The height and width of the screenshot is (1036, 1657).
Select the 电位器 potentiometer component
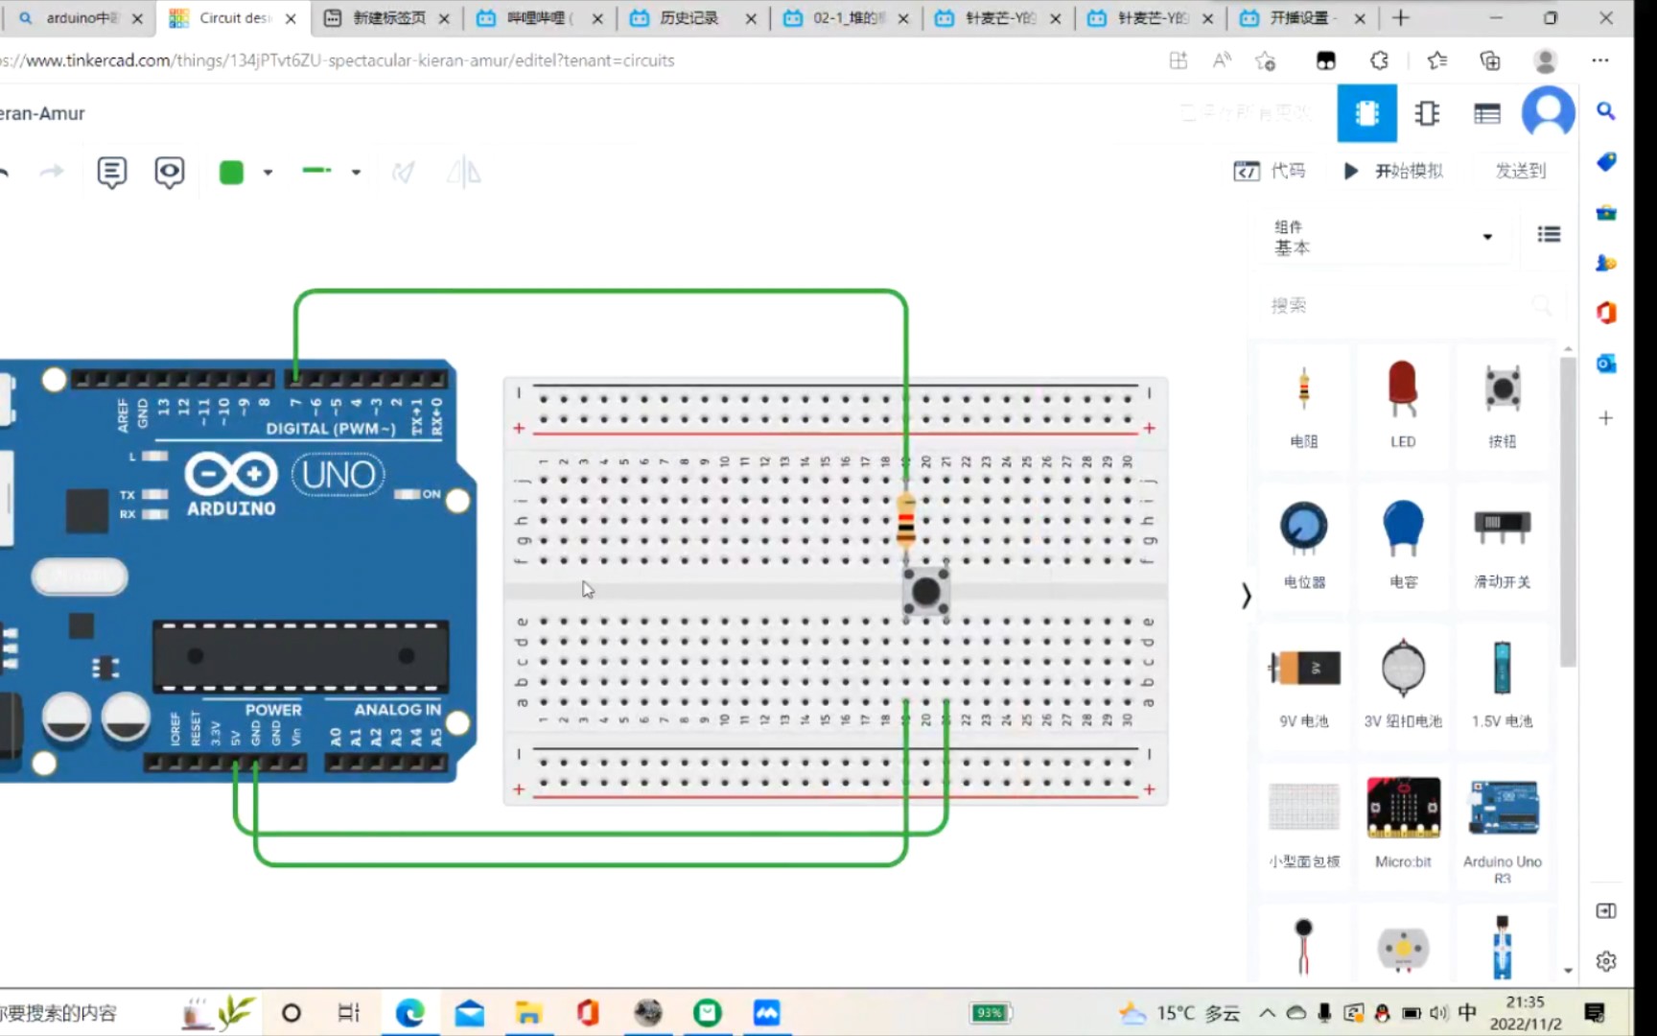(x=1303, y=545)
